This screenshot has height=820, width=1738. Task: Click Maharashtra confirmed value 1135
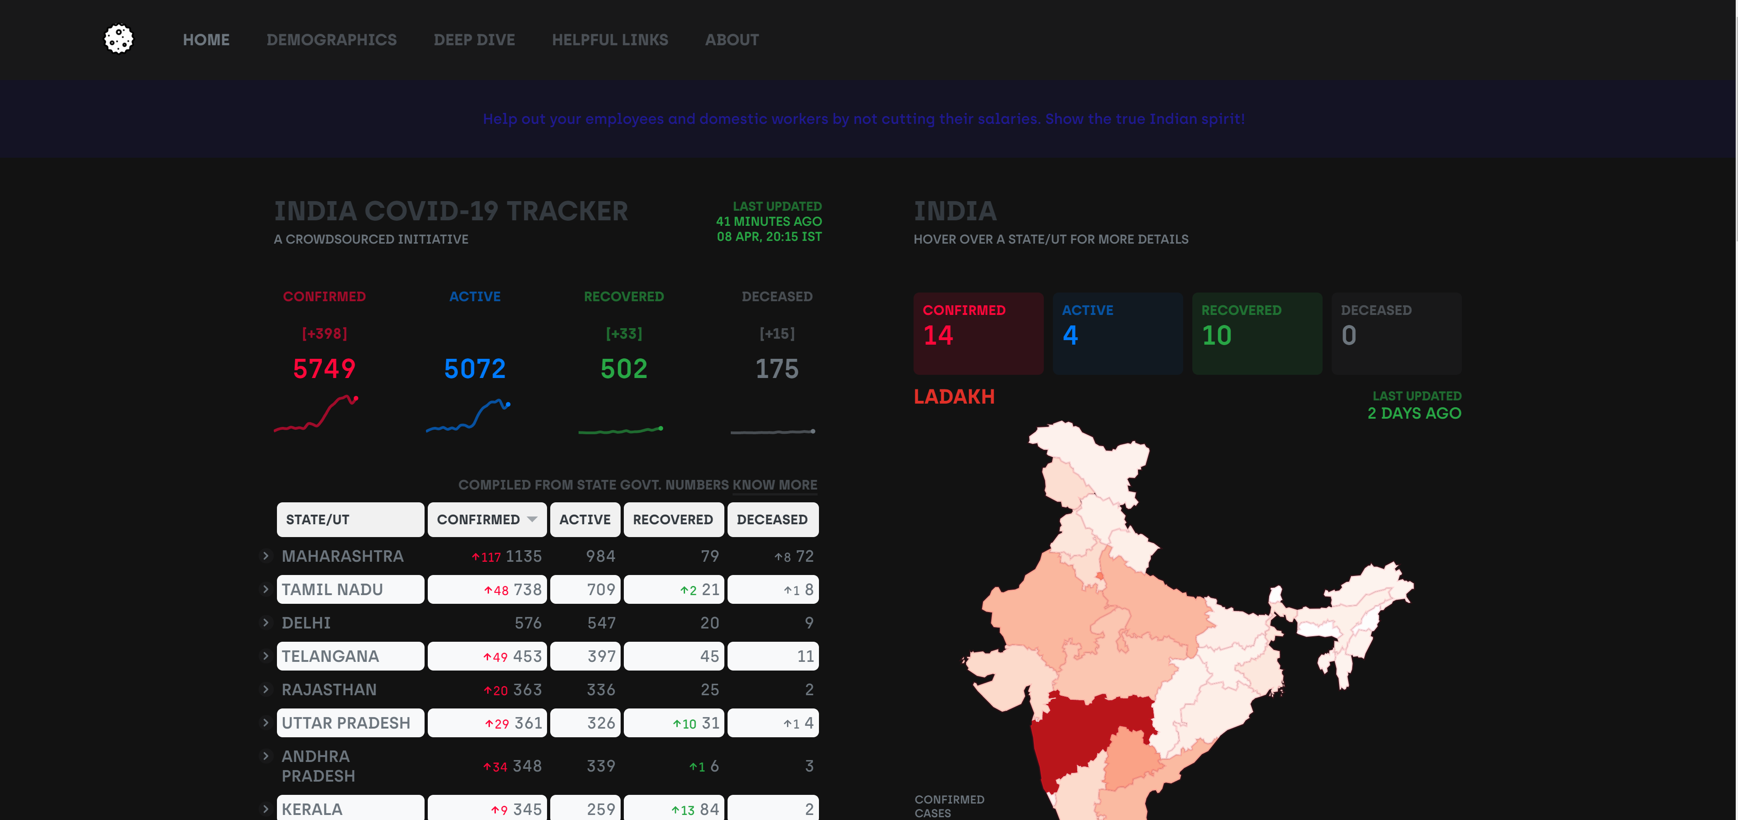[524, 556]
